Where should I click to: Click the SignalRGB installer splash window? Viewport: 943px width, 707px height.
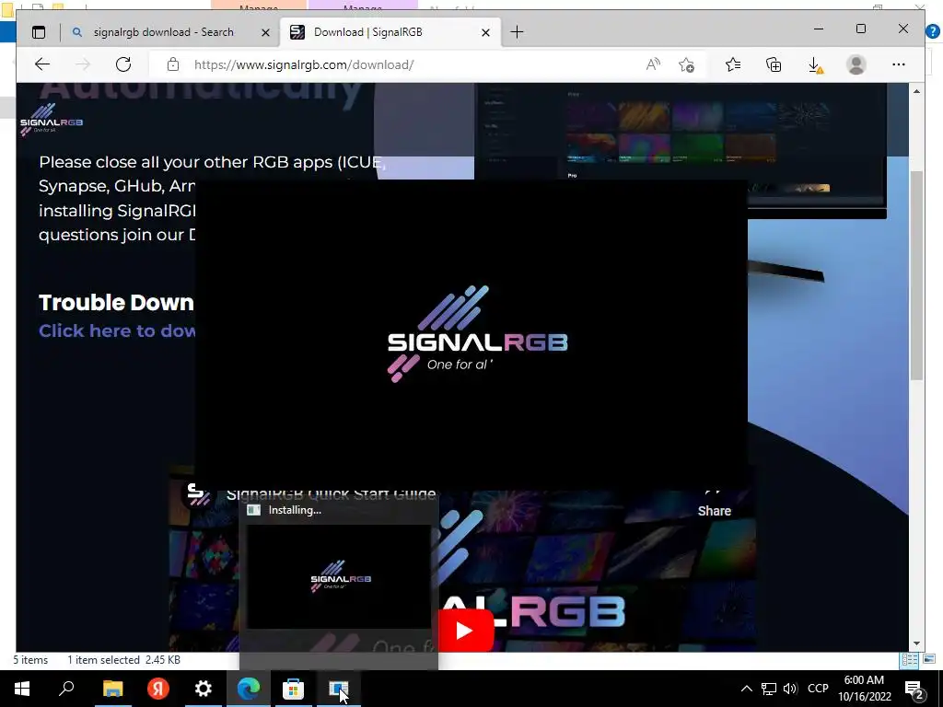click(471, 334)
